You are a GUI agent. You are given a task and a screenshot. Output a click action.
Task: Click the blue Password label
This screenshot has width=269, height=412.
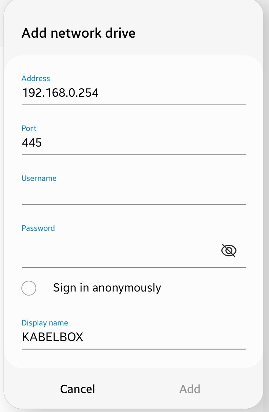(38, 228)
